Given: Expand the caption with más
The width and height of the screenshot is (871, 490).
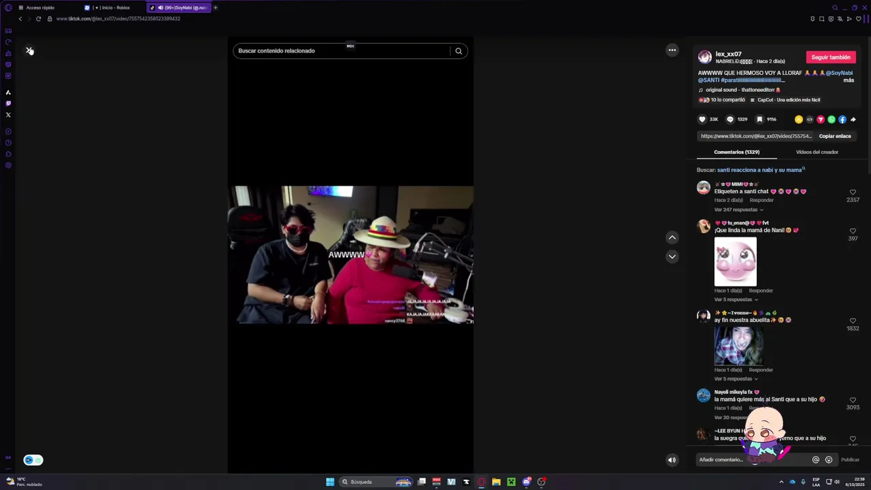Looking at the screenshot, I should point(849,80).
